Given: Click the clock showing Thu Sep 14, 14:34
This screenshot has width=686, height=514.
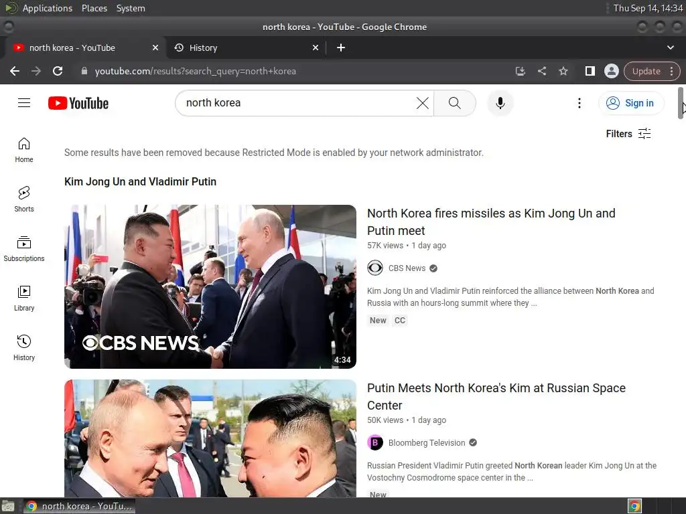Looking at the screenshot, I should coord(648,8).
